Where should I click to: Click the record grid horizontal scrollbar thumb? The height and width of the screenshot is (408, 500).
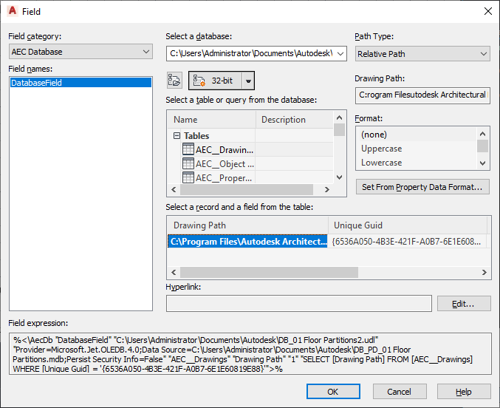point(269,272)
